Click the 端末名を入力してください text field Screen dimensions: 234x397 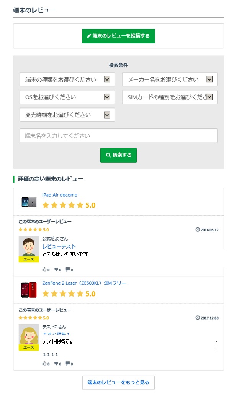[x=118, y=136]
